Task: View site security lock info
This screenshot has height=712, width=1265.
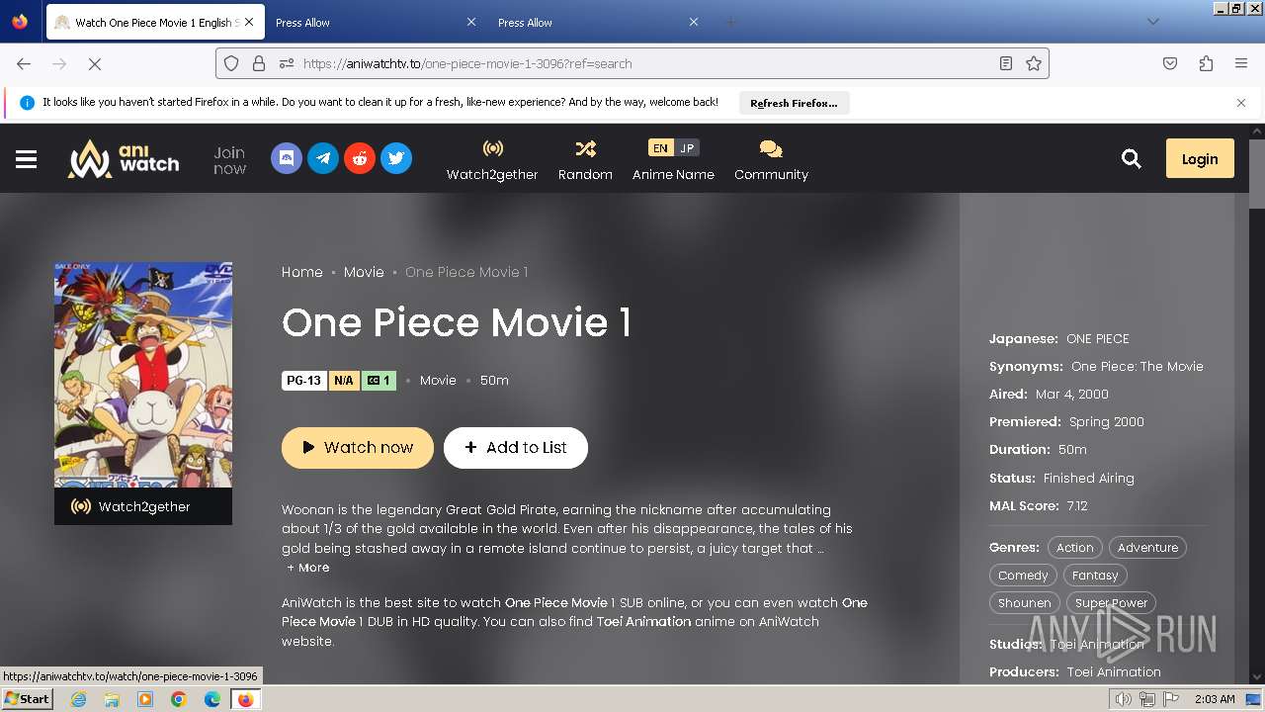Action: tap(259, 63)
